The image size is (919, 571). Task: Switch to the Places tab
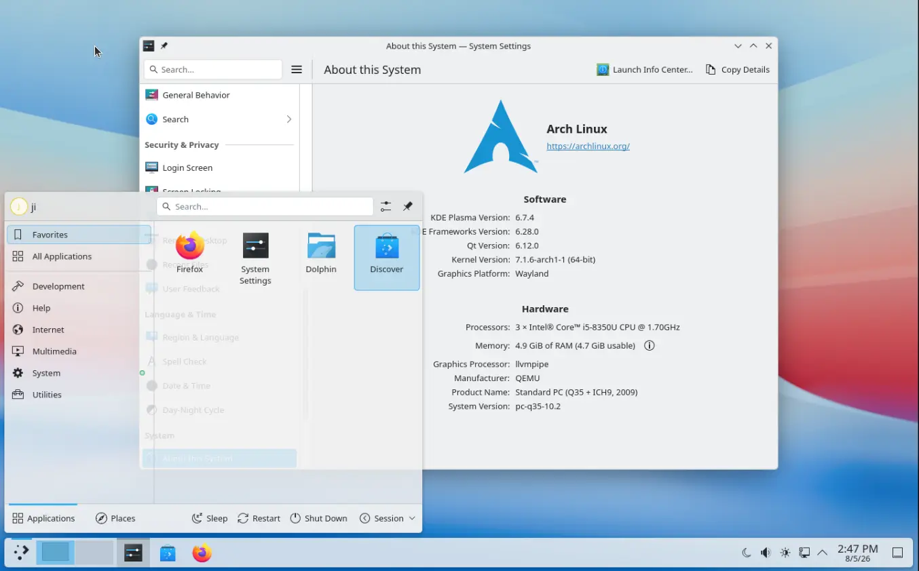coord(115,518)
